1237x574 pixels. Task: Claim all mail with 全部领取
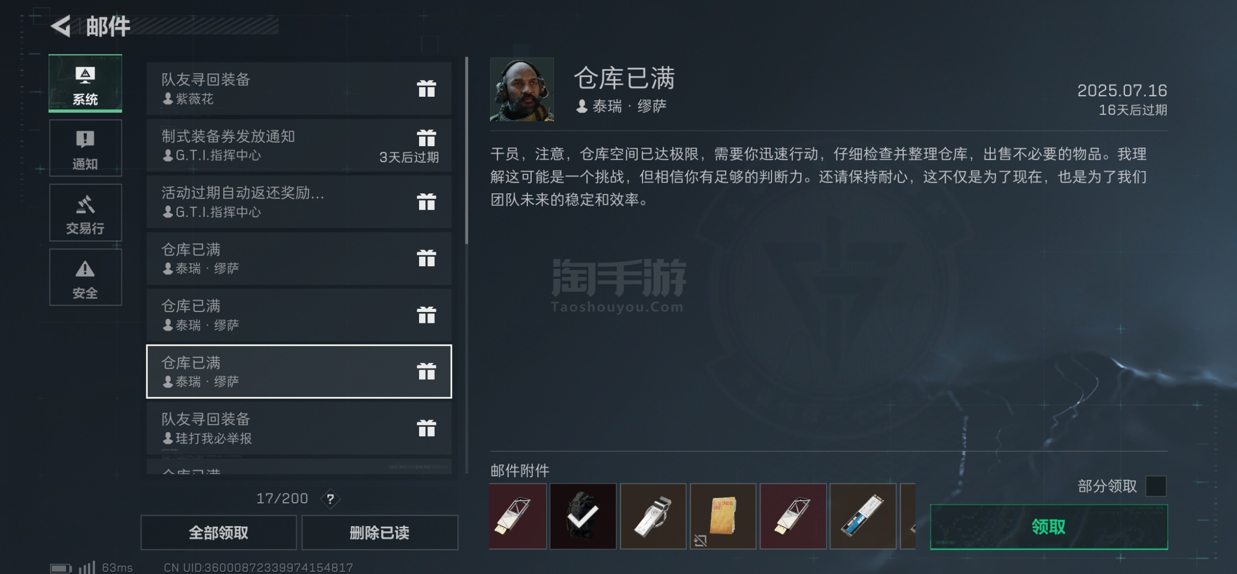(x=219, y=532)
